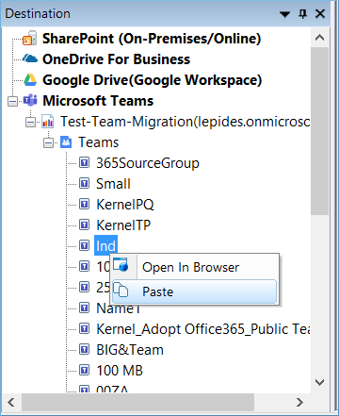Select Google Drive(Google Workspace) entry
This screenshot has width=339, height=416.
tap(153, 80)
